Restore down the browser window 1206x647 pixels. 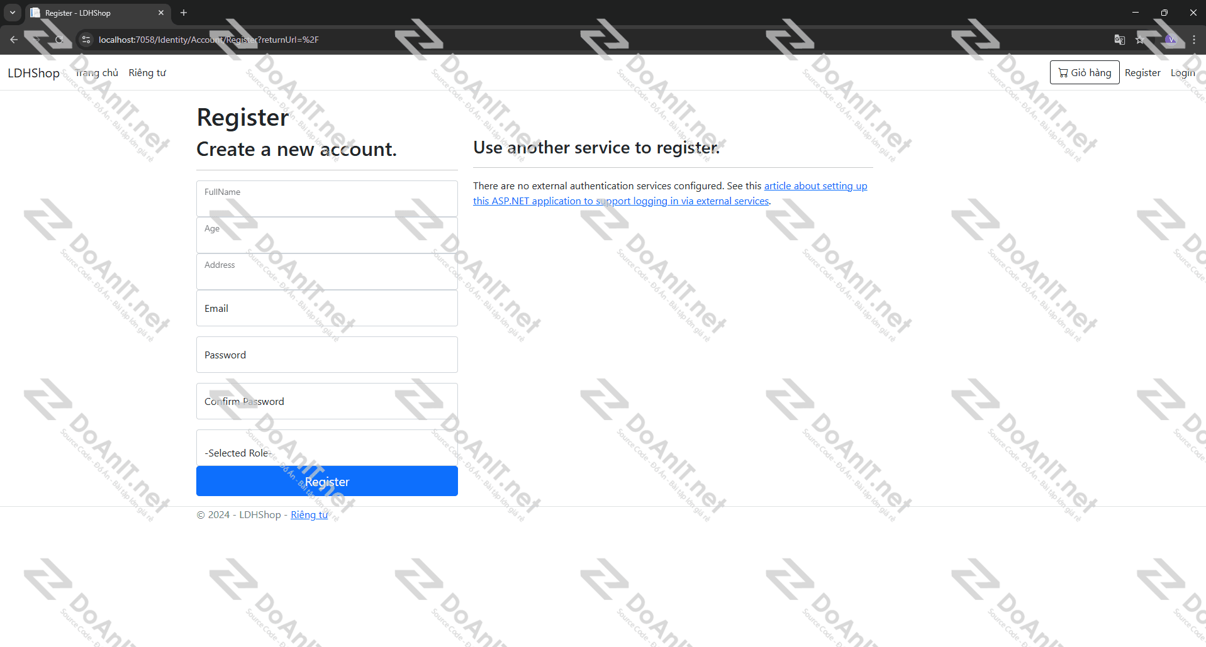(1164, 13)
